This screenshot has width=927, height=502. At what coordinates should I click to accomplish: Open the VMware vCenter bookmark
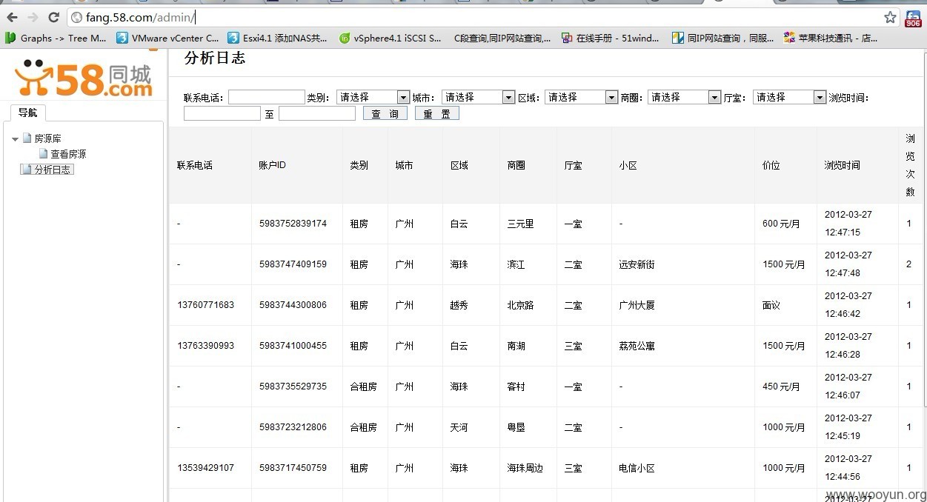click(168, 38)
